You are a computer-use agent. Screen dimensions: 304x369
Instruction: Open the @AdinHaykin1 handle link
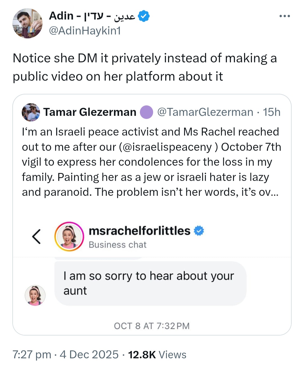pyautogui.click(x=85, y=30)
